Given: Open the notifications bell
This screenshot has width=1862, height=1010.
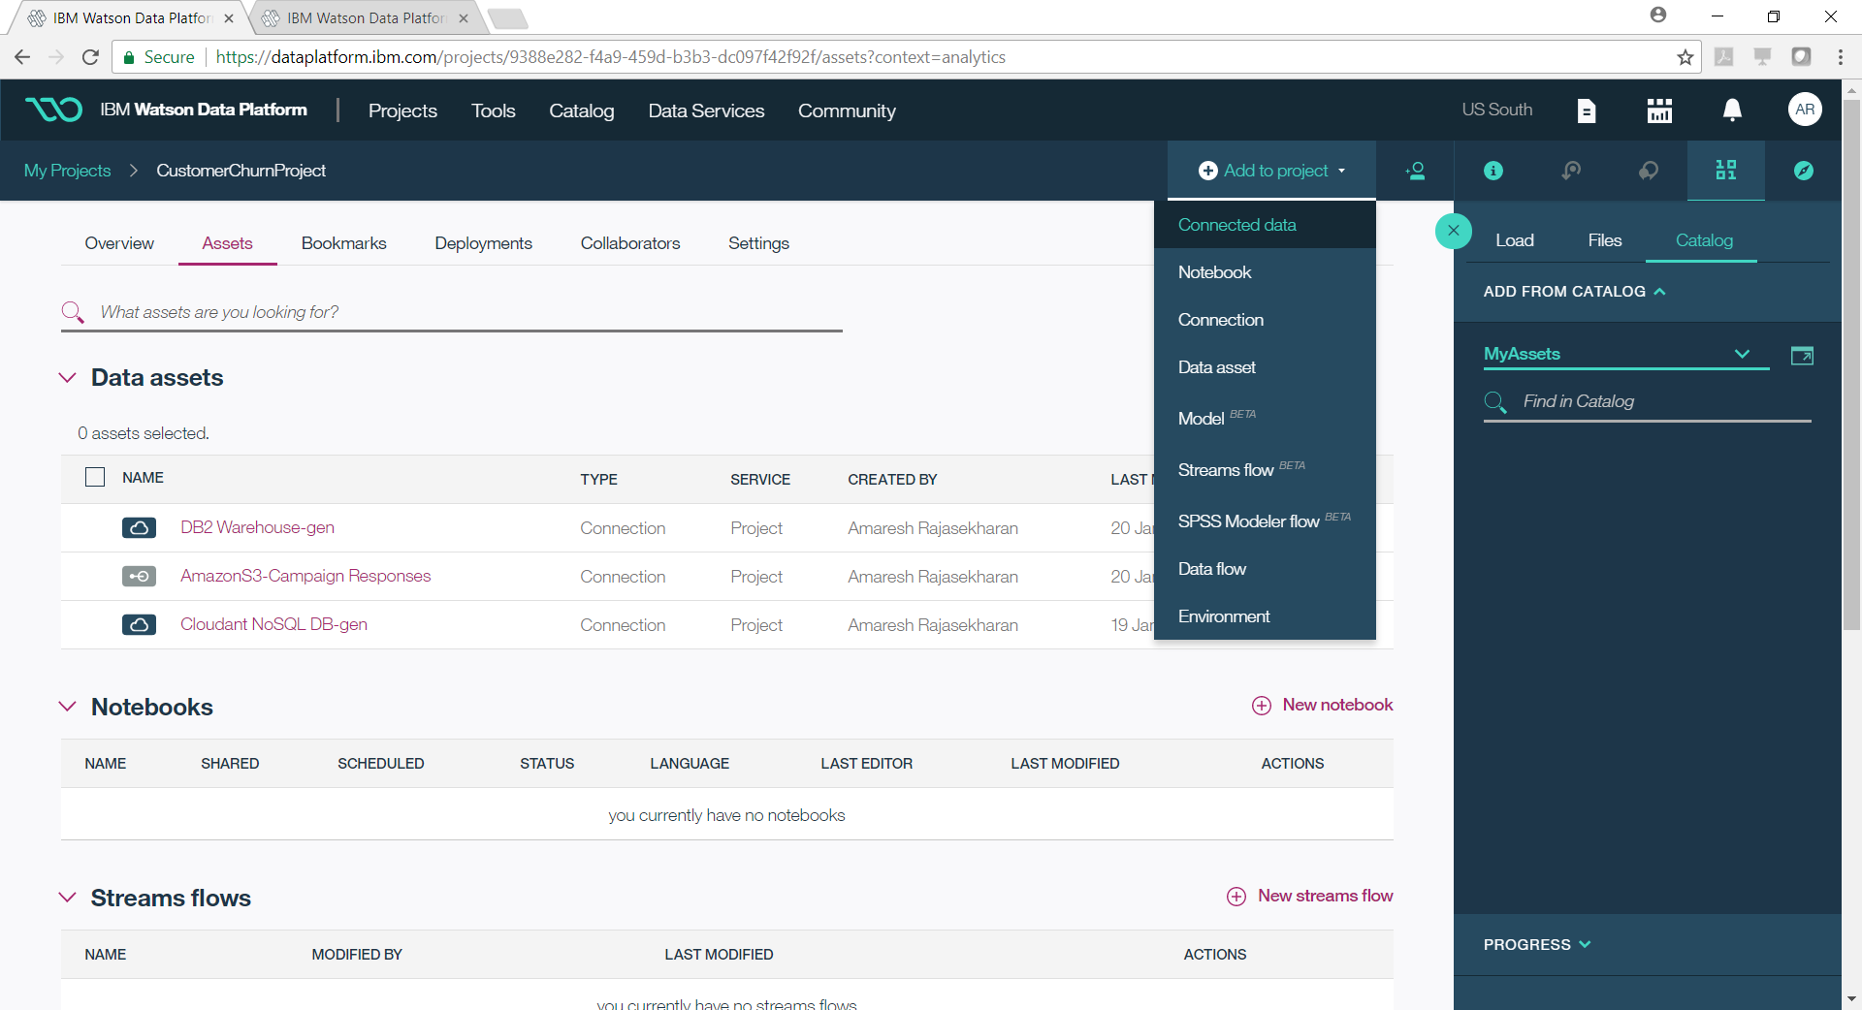Looking at the screenshot, I should coord(1732,110).
